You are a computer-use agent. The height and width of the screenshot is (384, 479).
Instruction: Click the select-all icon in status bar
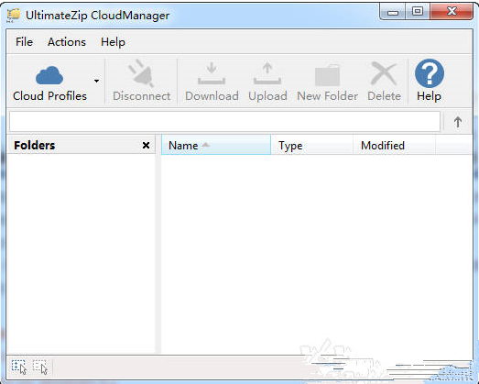[x=19, y=367]
